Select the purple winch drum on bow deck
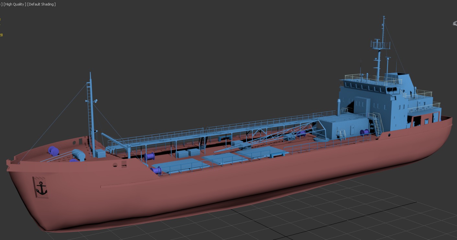 53,151
